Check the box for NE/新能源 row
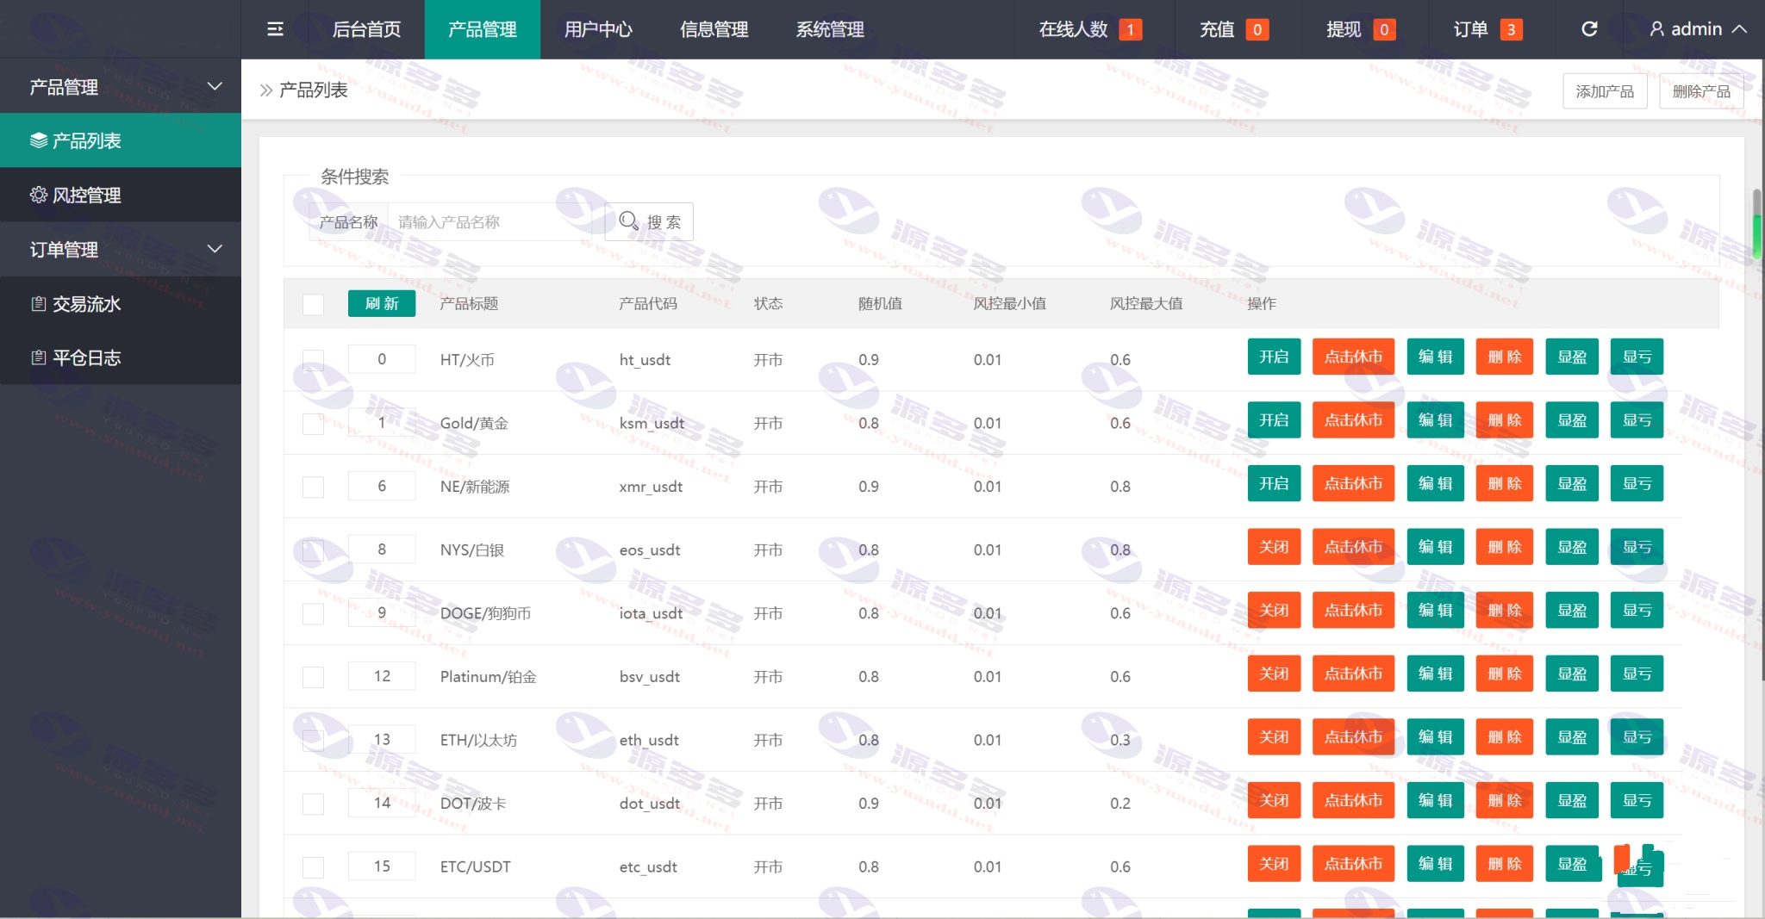Image resolution: width=1765 pixels, height=919 pixels. click(313, 487)
